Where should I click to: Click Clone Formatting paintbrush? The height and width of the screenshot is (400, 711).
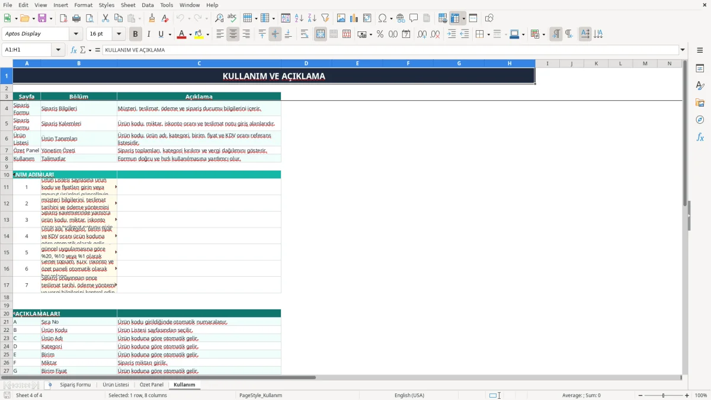point(152,18)
